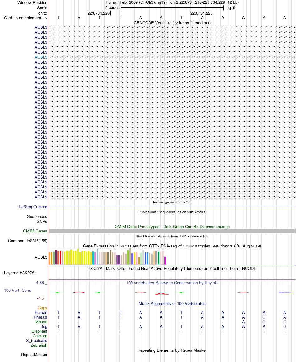Click the Layered H3K27Ac track label
The height and width of the screenshot is (362, 296).
coord(20,273)
